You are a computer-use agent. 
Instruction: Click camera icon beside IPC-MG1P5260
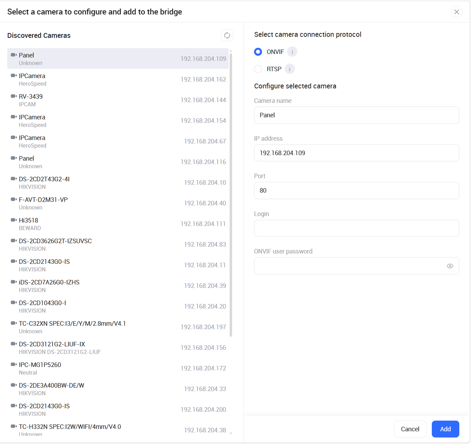tap(14, 365)
